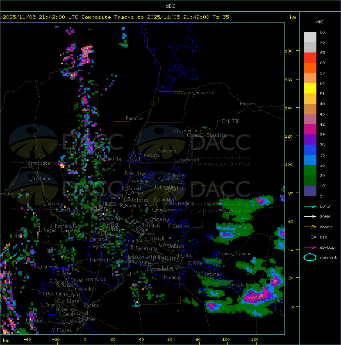Click the Tz 35 value
The width and height of the screenshot is (341, 345).
coord(221,17)
